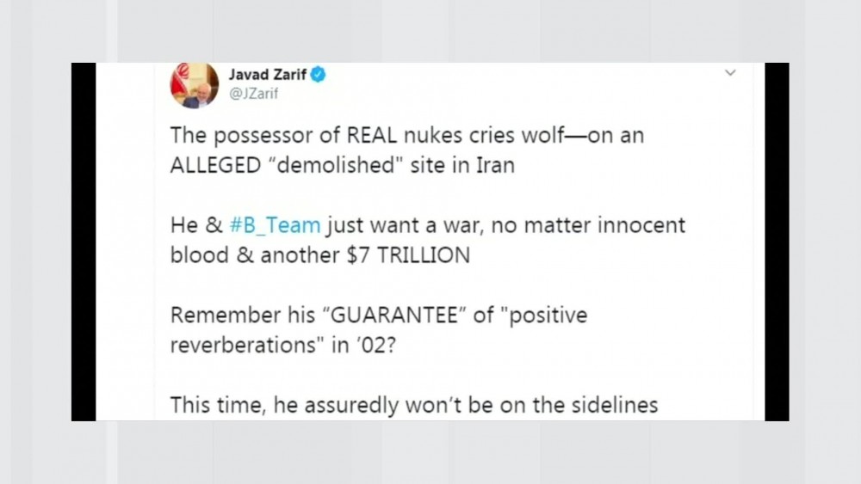The image size is (861, 484).
Task: Open the Javad Zarif display name link
Action: pyautogui.click(x=267, y=74)
